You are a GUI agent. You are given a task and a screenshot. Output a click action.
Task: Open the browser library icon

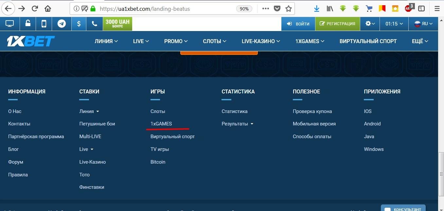click(x=330, y=9)
